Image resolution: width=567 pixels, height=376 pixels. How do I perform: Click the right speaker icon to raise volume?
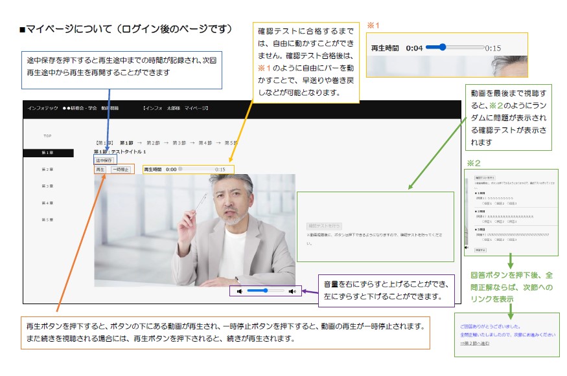pyautogui.click(x=292, y=291)
